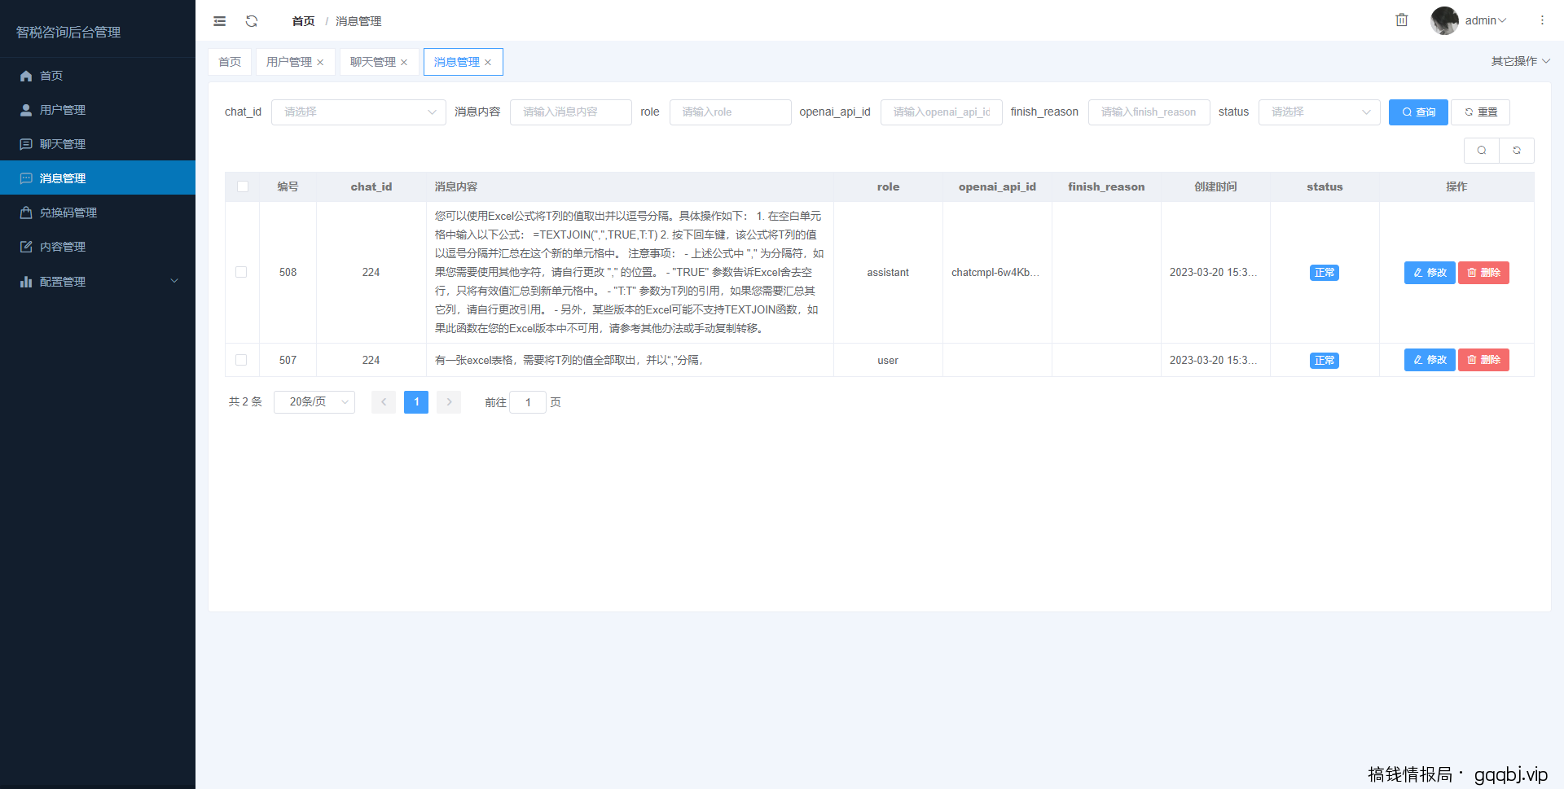This screenshot has height=789, width=1564.
Task: Click the trash icon in top bar
Action: (x=1401, y=20)
